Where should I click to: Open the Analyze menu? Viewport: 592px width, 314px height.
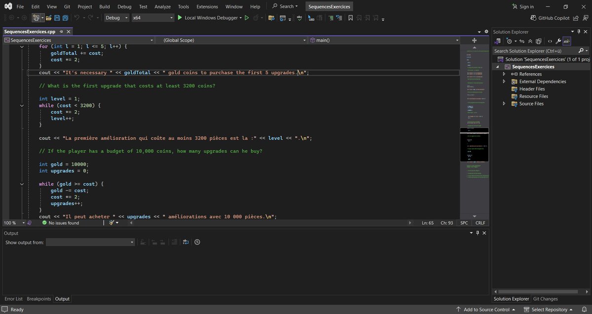[x=162, y=7]
